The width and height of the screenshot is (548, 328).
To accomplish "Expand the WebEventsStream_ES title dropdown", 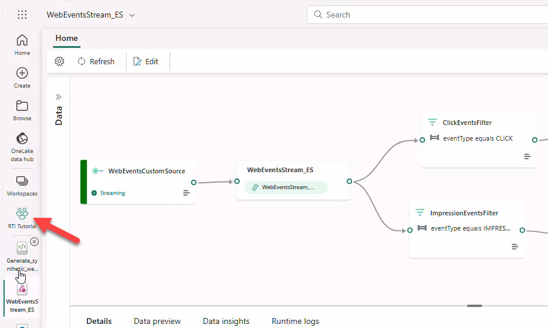I will (x=132, y=15).
